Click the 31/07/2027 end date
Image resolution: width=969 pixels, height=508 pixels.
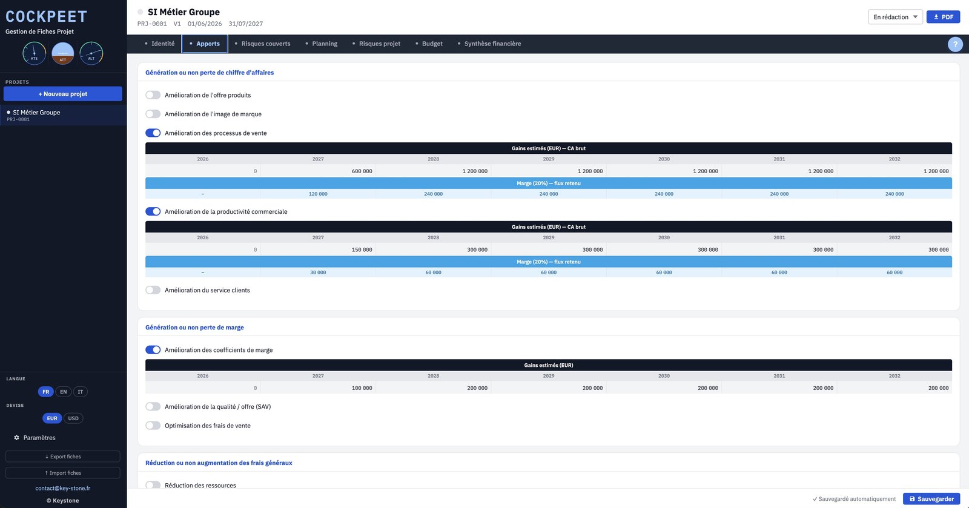click(x=246, y=24)
